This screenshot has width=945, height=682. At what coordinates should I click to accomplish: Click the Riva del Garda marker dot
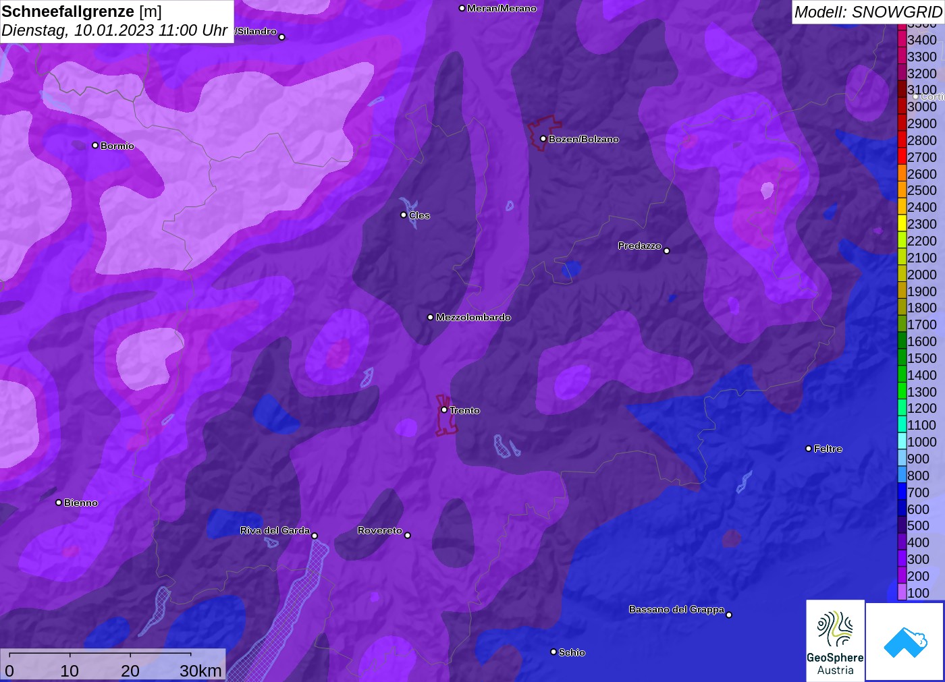315,536
